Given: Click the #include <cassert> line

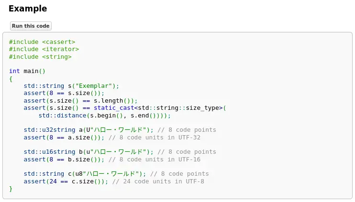Looking at the screenshot, I should click(42, 42).
